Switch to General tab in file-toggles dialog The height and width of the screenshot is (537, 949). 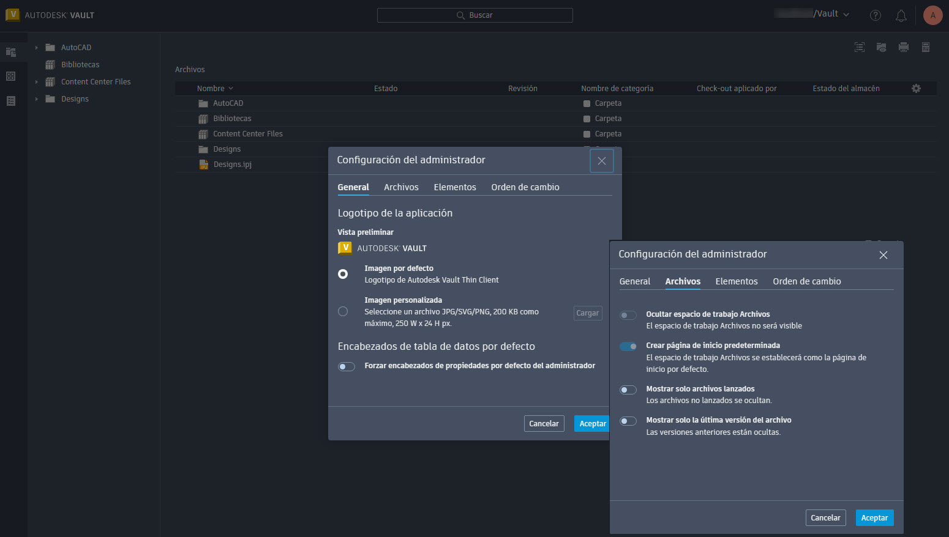tap(635, 281)
